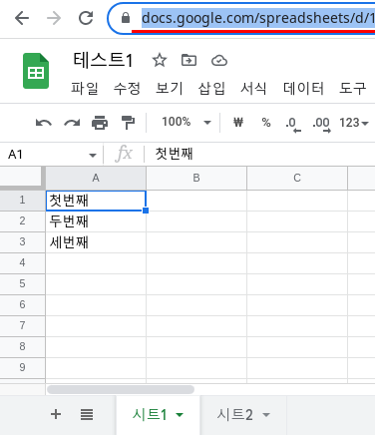Select row 2 header
The image size is (375, 435).
[22, 221]
